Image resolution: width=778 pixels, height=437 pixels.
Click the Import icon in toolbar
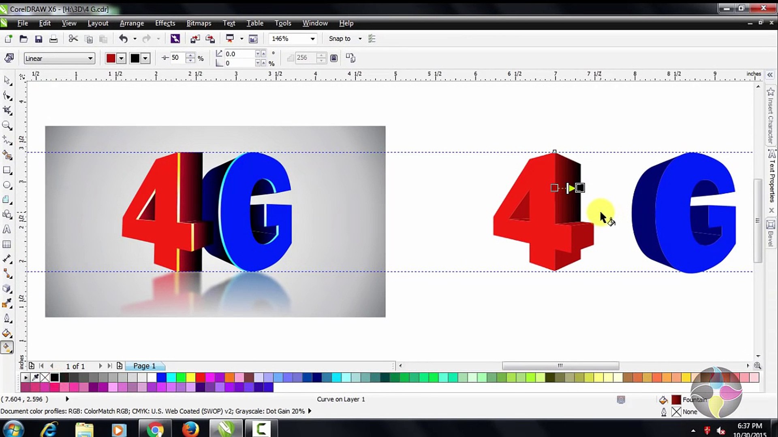(x=195, y=39)
